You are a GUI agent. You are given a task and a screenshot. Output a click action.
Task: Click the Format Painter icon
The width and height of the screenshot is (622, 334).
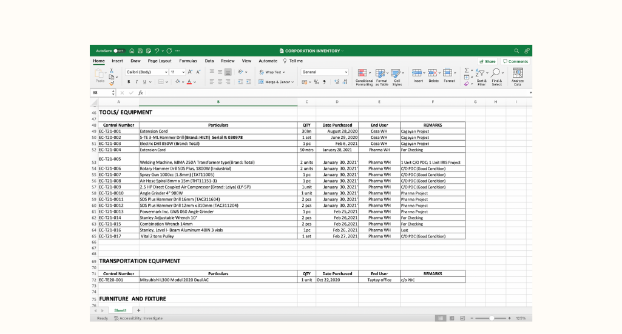point(112,82)
